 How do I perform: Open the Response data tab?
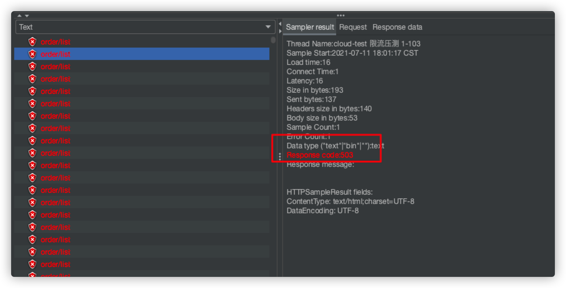click(397, 27)
